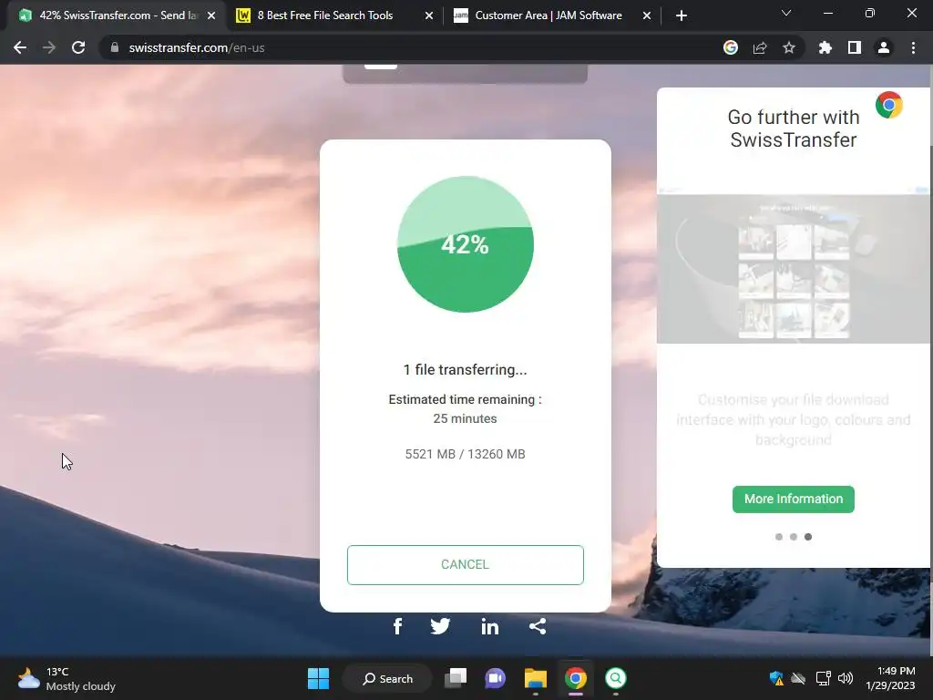Go forward in browser history
The height and width of the screenshot is (700, 933).
49,47
